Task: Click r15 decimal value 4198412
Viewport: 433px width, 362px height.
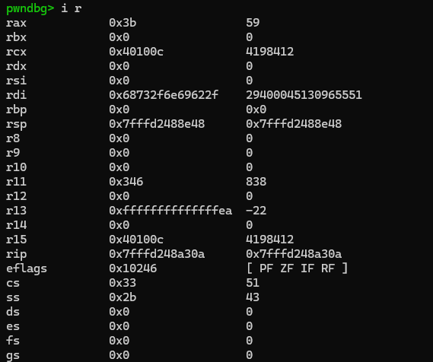Action: pyautogui.click(x=270, y=240)
